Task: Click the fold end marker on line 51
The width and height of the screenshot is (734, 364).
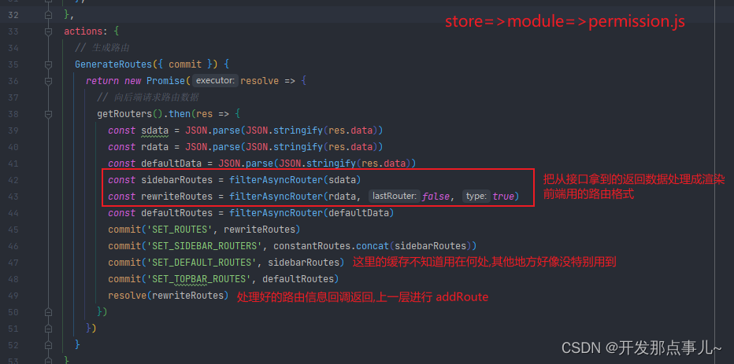Action: [48, 328]
